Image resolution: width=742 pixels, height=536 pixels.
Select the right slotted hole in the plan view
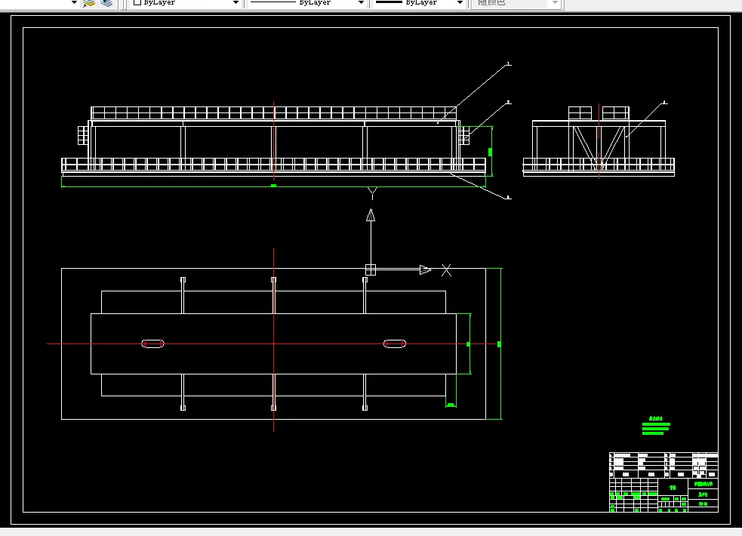coord(395,344)
